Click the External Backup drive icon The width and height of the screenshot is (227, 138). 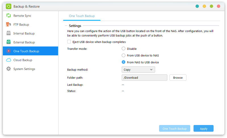[9, 42]
